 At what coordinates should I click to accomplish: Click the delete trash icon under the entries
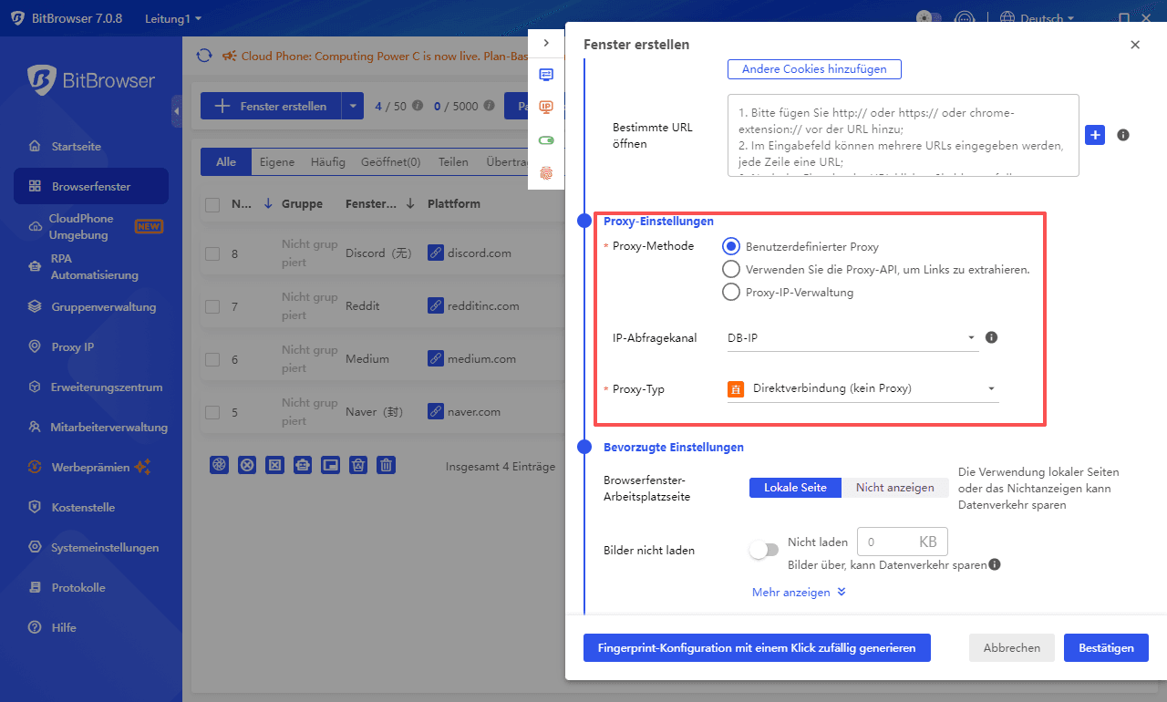386,465
